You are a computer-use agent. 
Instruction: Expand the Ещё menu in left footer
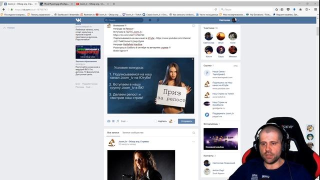[89, 87]
